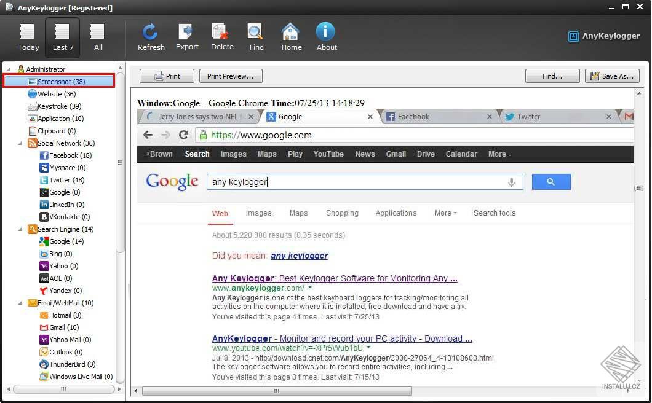Viewport: 652px width, 403px height.
Task: Switch to the Today view
Action: pos(28,36)
